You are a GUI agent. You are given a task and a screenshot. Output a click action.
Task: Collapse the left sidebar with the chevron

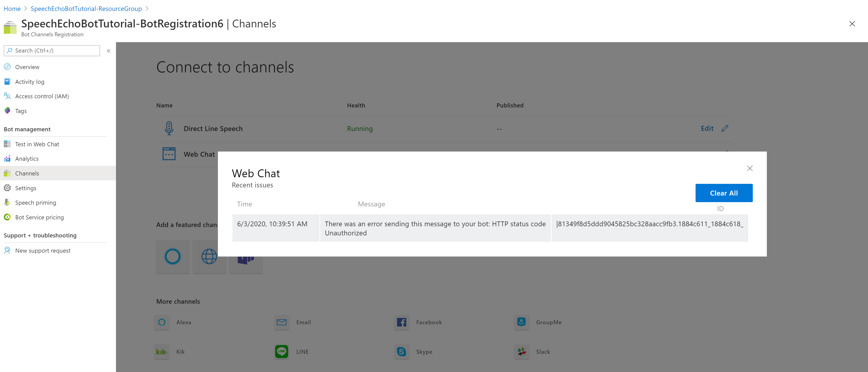tap(109, 51)
